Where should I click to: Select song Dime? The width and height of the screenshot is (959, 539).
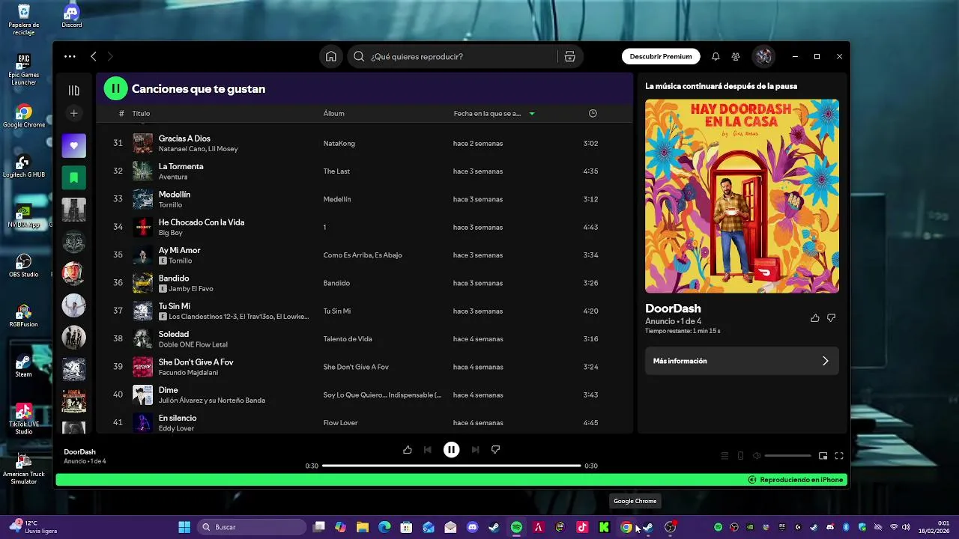pyautogui.click(x=168, y=390)
